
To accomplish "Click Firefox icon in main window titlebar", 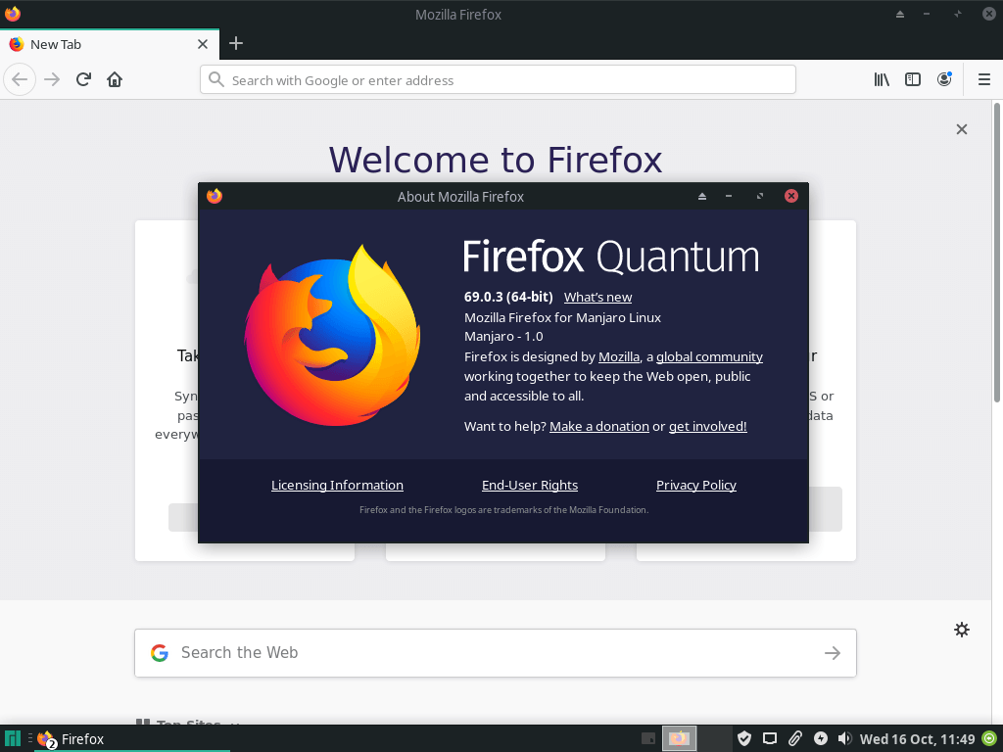I will (x=12, y=14).
